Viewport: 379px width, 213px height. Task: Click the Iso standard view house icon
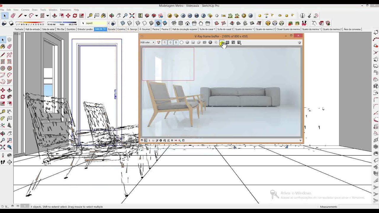(174, 23)
